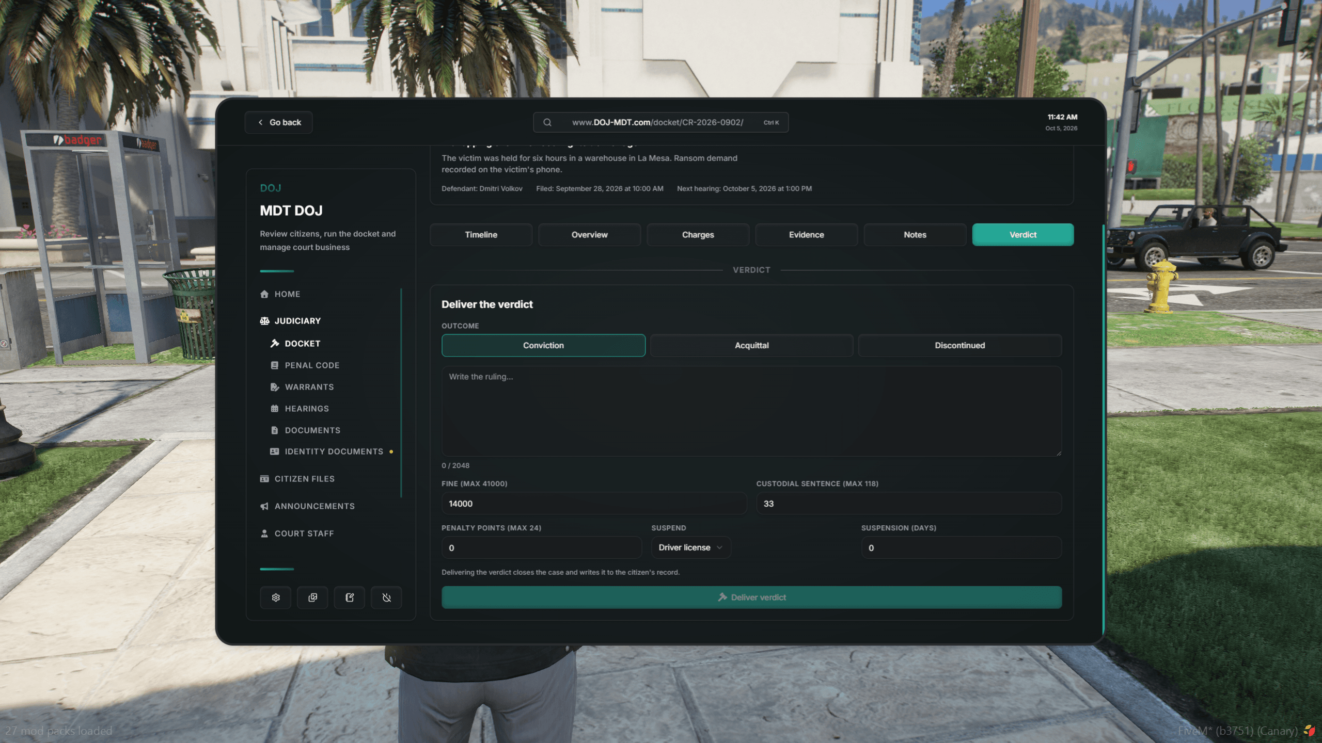
Task: Click defendant name Dmitri Volkov
Action: [501, 189]
